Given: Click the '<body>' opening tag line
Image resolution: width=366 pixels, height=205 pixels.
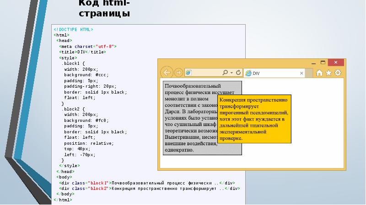Looking at the screenshot, I should [x=64, y=177].
